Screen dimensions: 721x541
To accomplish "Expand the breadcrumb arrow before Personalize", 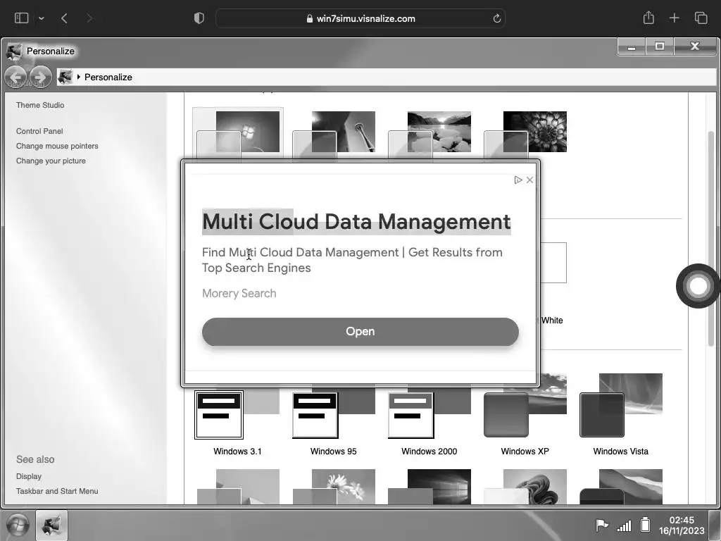I will (x=79, y=77).
